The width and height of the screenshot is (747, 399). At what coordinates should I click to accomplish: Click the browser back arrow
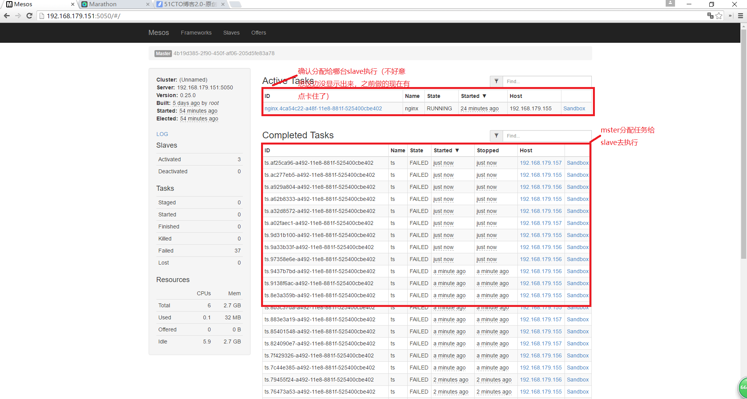pos(7,16)
